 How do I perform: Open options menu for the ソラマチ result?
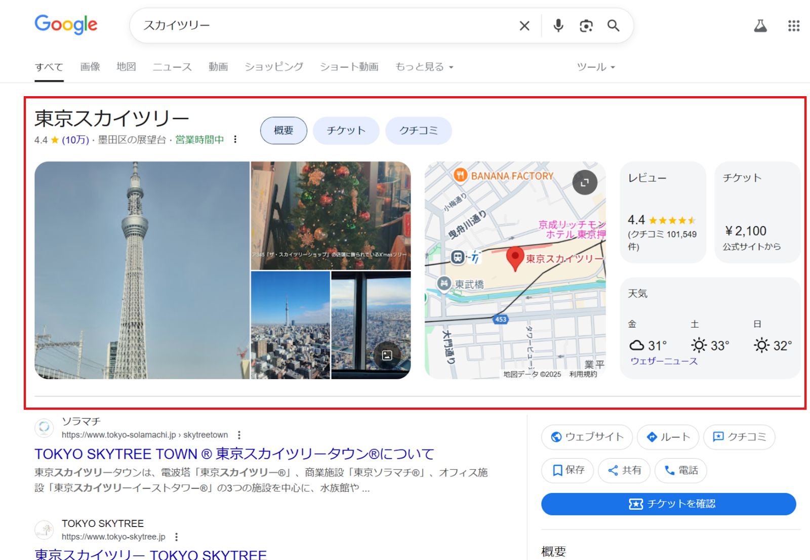[x=239, y=435]
